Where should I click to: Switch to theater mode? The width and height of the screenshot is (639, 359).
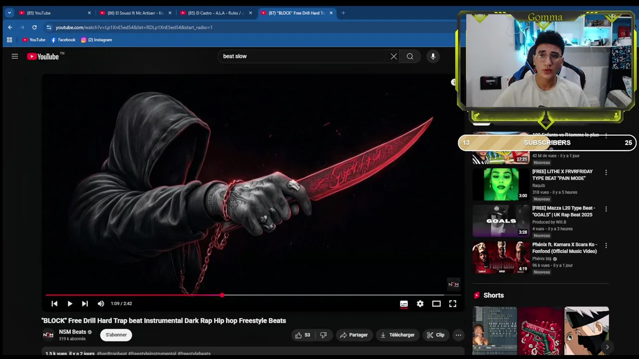pos(436,304)
